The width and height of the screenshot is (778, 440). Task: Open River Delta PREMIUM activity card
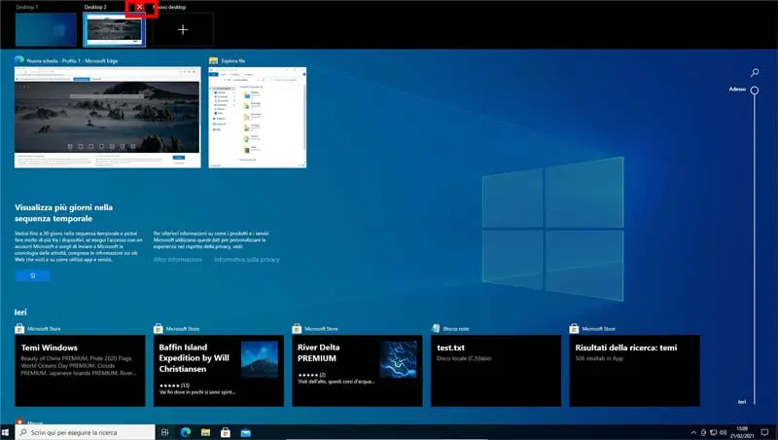(x=357, y=371)
